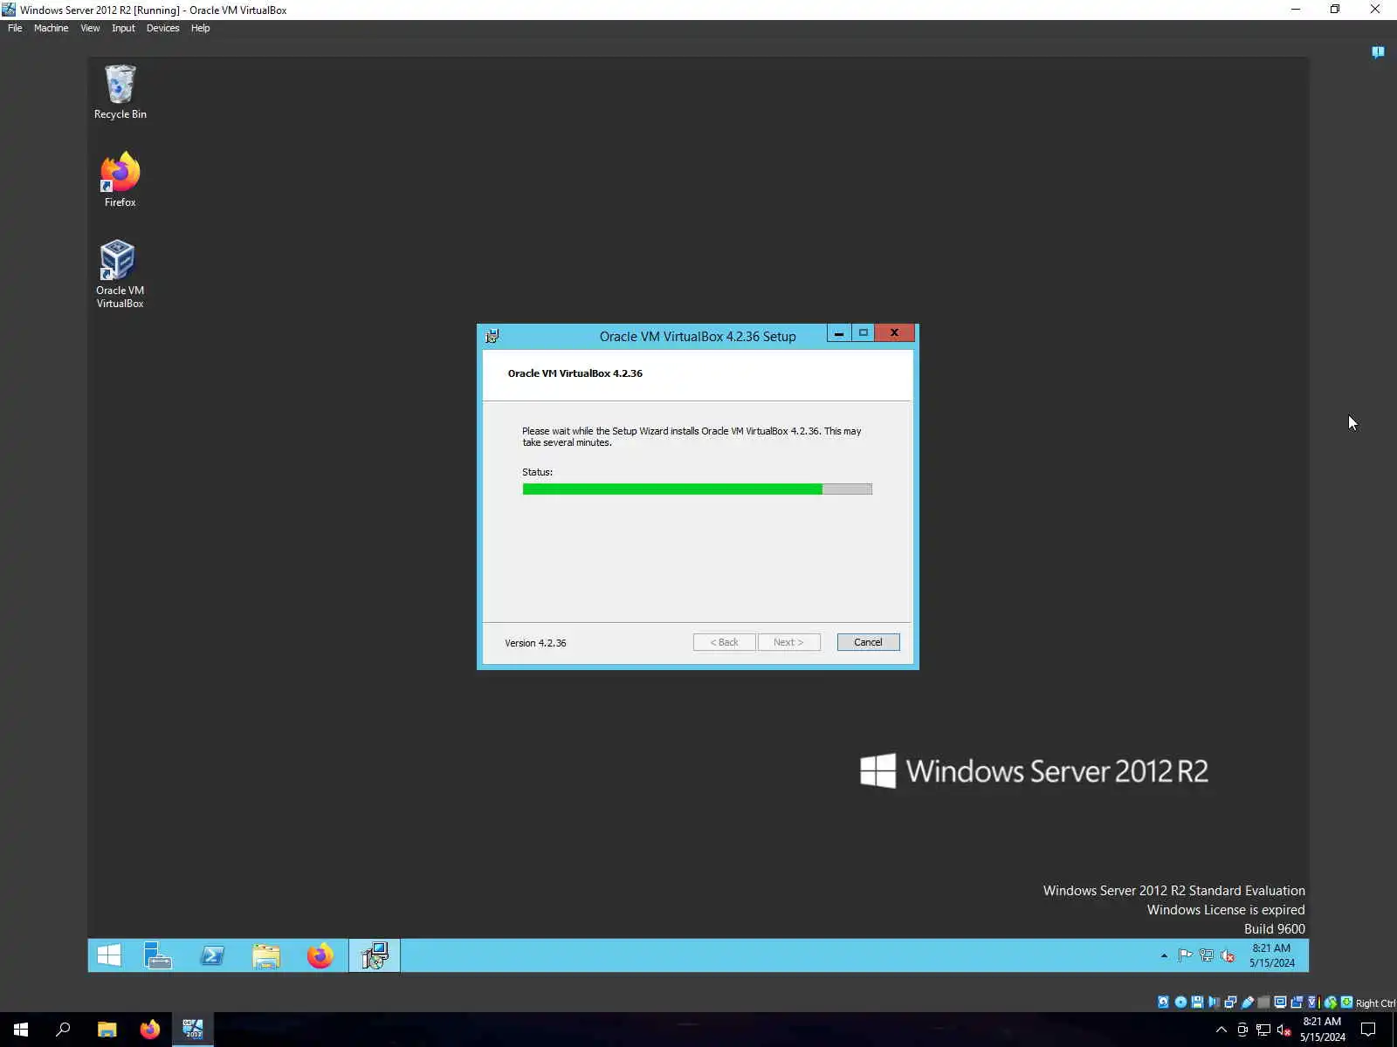Click the 'Version 4.2.36' text in Setup
Viewport: 1397px width, 1047px height.
[535, 643]
